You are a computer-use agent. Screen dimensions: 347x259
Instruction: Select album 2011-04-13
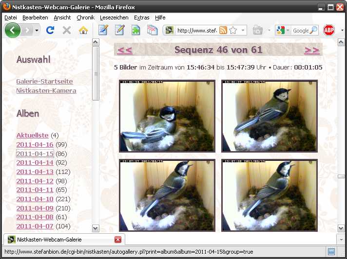(35, 172)
